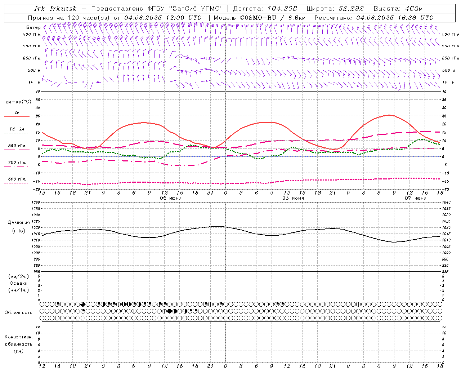Click the "Рассчитано: 04.06.2025 16:38 UTC" text
Viewport: 461px width, 369px height.
[374, 18]
